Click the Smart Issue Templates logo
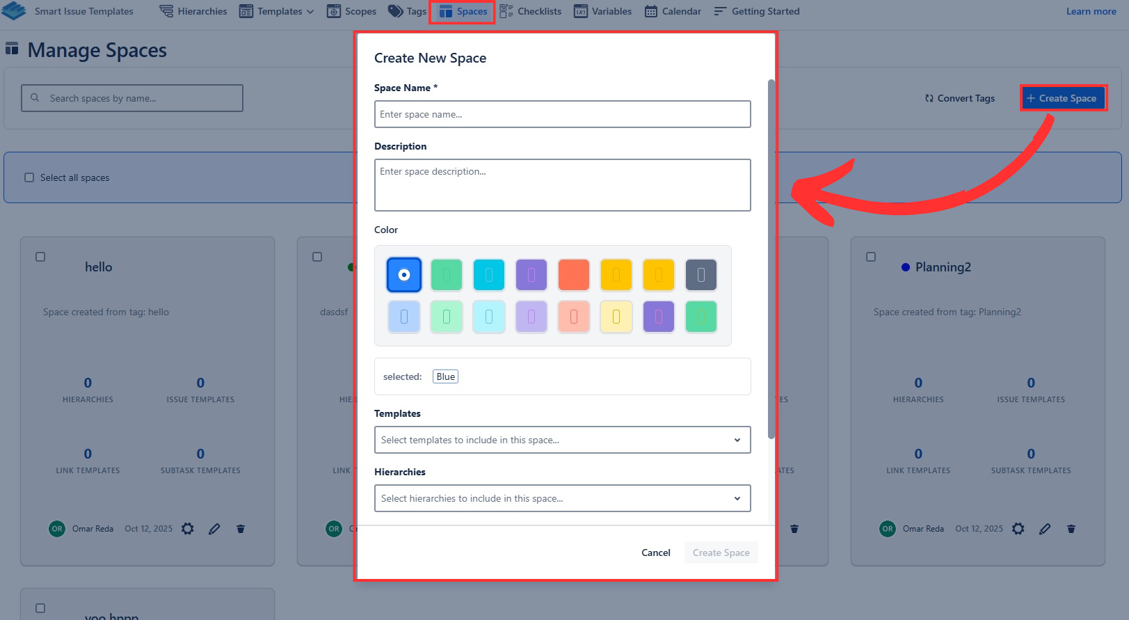Image resolution: width=1129 pixels, height=620 pixels. pos(14,11)
